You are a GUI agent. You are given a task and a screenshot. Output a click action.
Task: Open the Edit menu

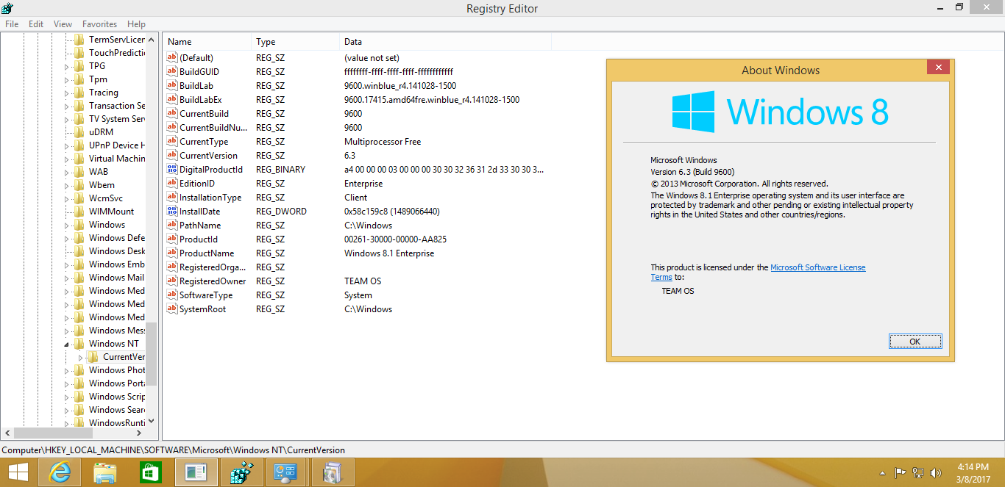pyautogui.click(x=36, y=24)
